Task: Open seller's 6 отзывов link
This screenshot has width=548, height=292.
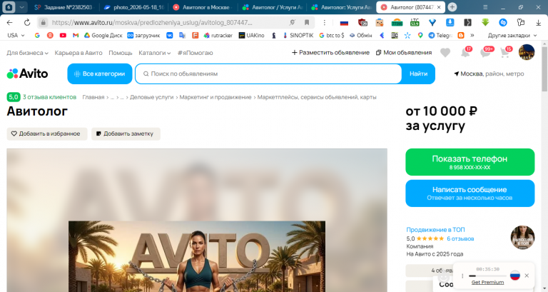Action: 460,238
